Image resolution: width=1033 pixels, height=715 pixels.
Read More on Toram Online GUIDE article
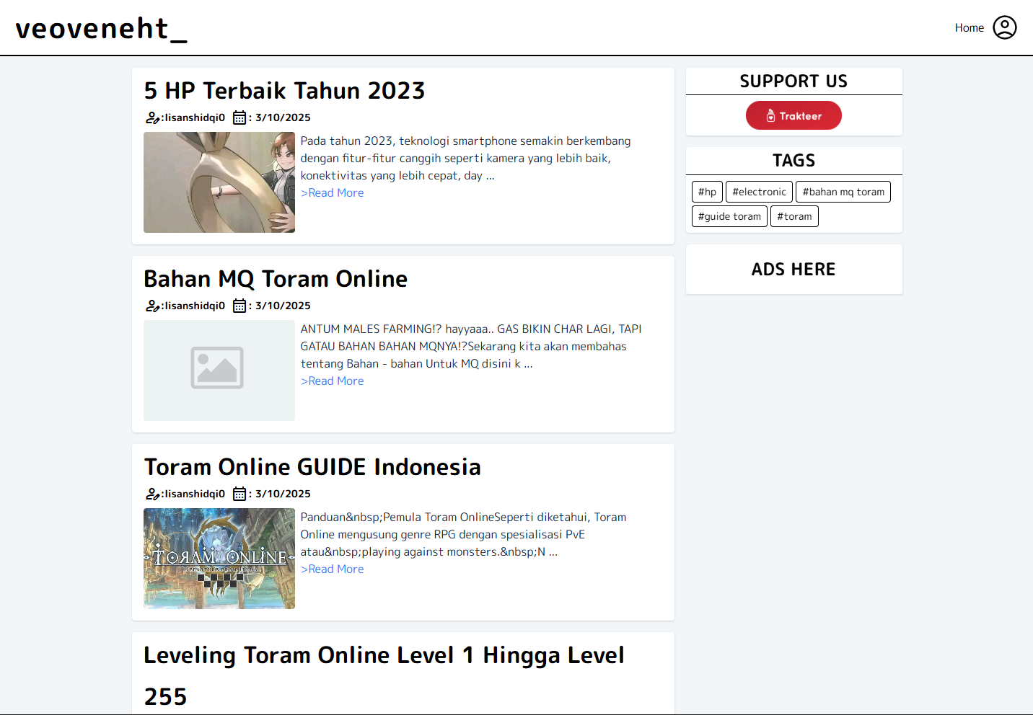coord(333,569)
